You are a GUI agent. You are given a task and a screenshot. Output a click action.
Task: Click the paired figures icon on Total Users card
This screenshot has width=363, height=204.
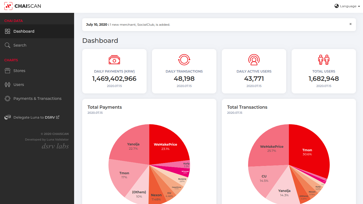point(324,60)
